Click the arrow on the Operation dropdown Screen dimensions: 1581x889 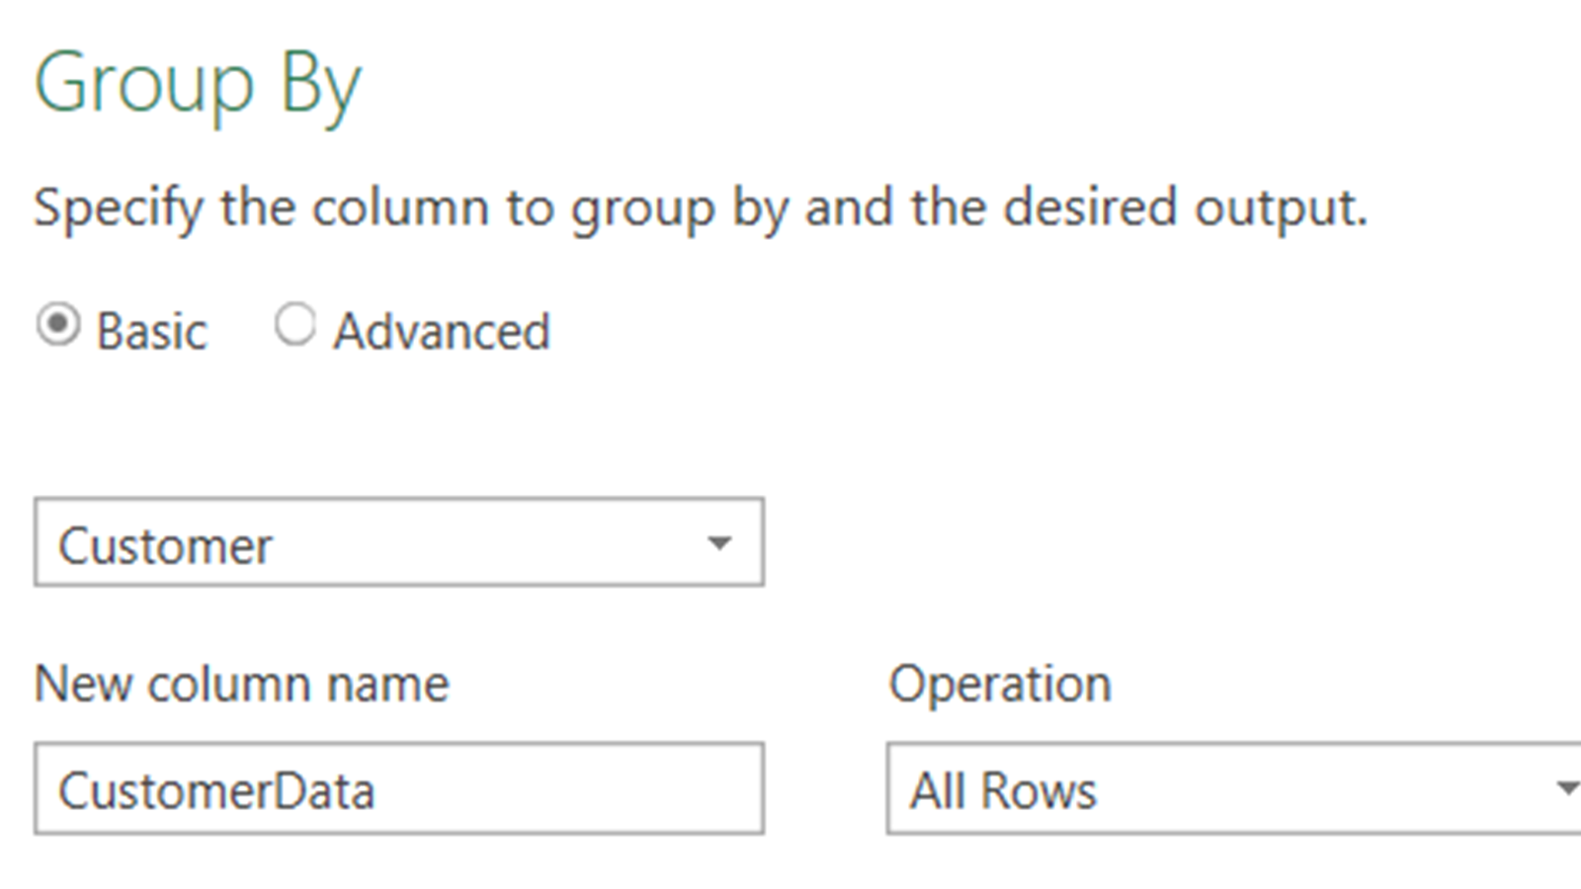1566,789
